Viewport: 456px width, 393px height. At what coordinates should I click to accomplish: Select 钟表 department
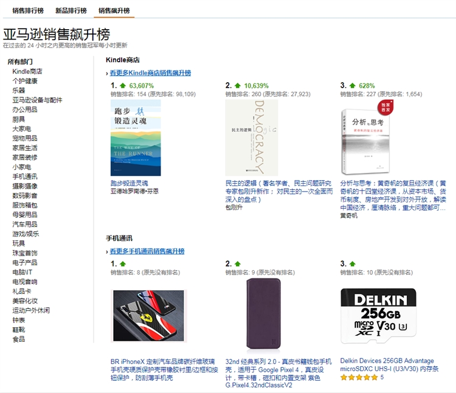[19, 320]
